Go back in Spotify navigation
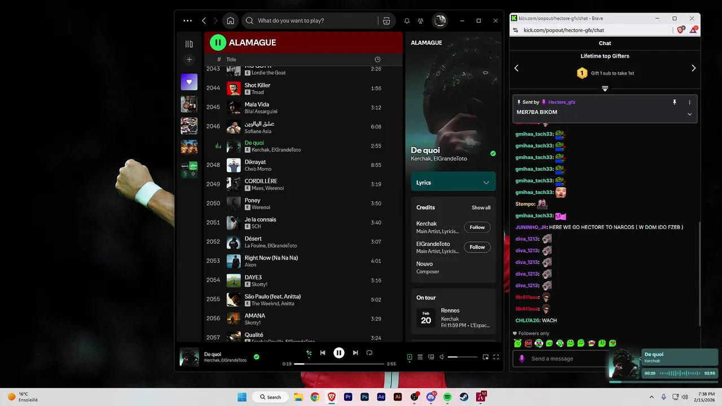Image resolution: width=722 pixels, height=406 pixels. pos(204,21)
